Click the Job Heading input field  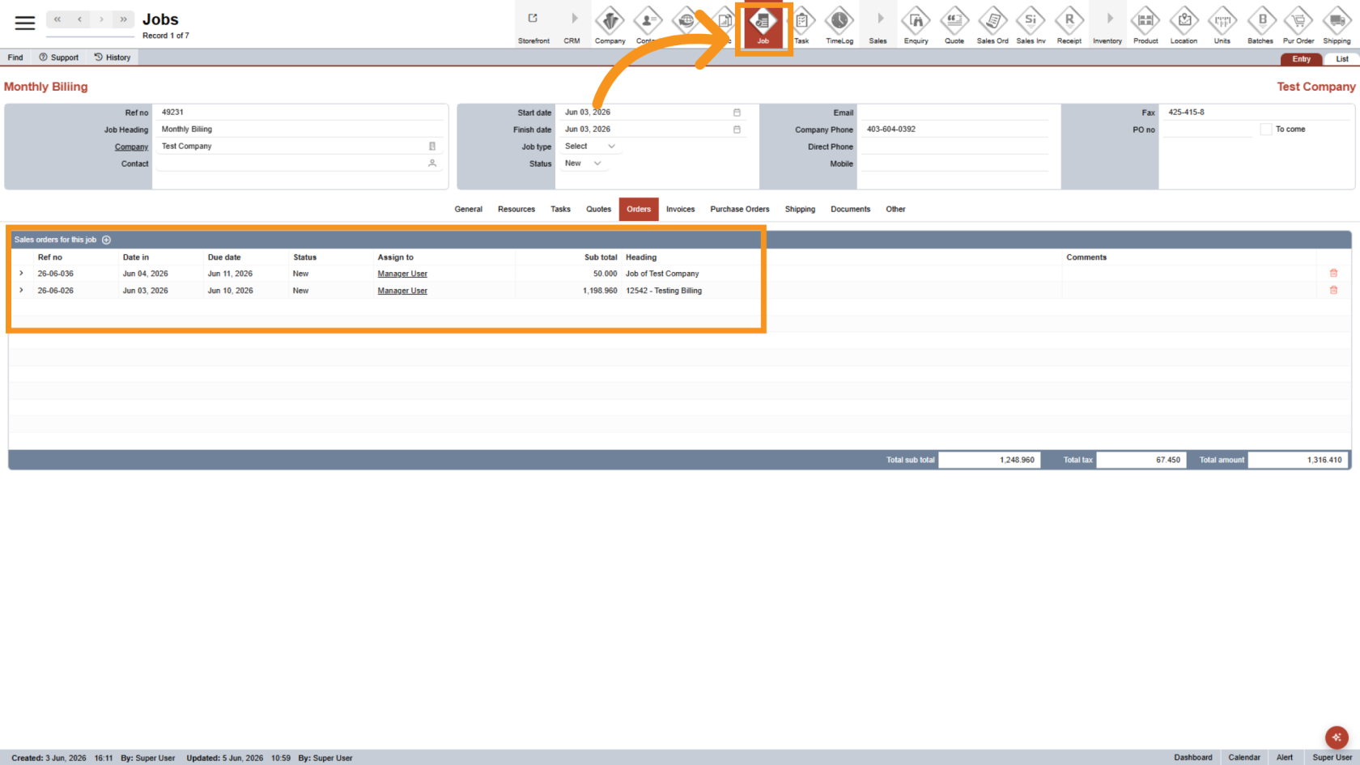tap(300, 130)
